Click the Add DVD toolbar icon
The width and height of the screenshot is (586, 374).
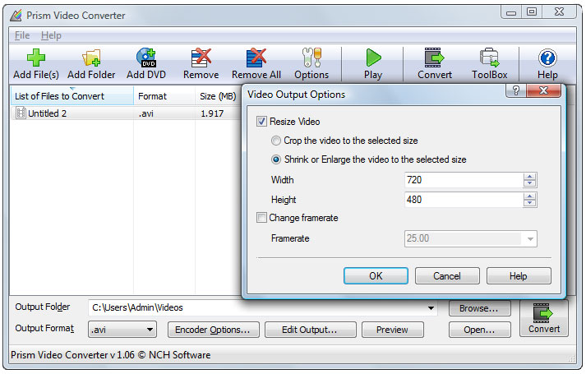coord(146,58)
